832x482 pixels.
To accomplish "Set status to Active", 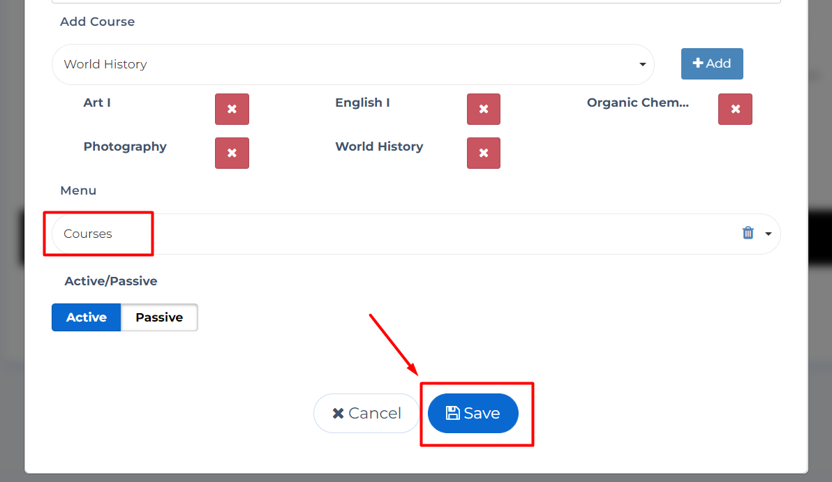I will (x=87, y=317).
